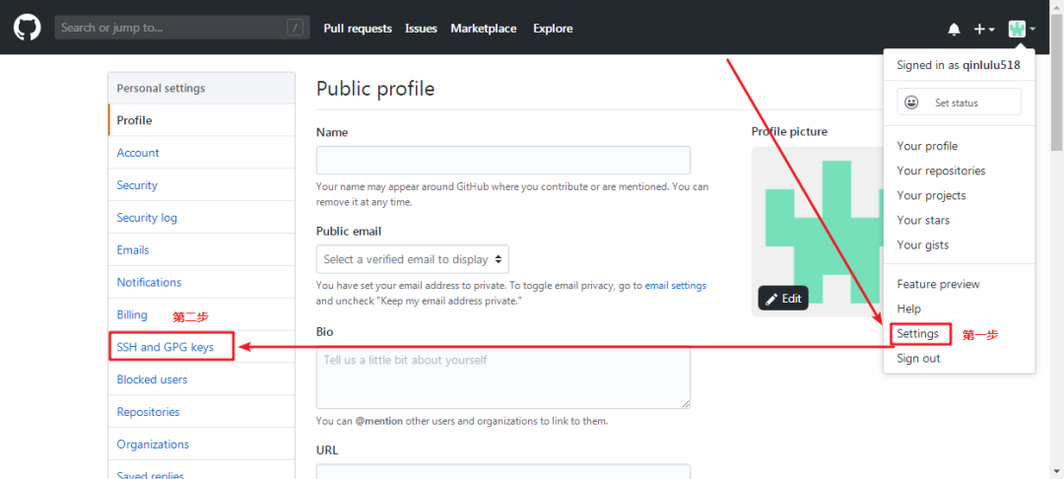Click the pencil Edit profile picture button
The width and height of the screenshot is (1064, 479).
[783, 299]
